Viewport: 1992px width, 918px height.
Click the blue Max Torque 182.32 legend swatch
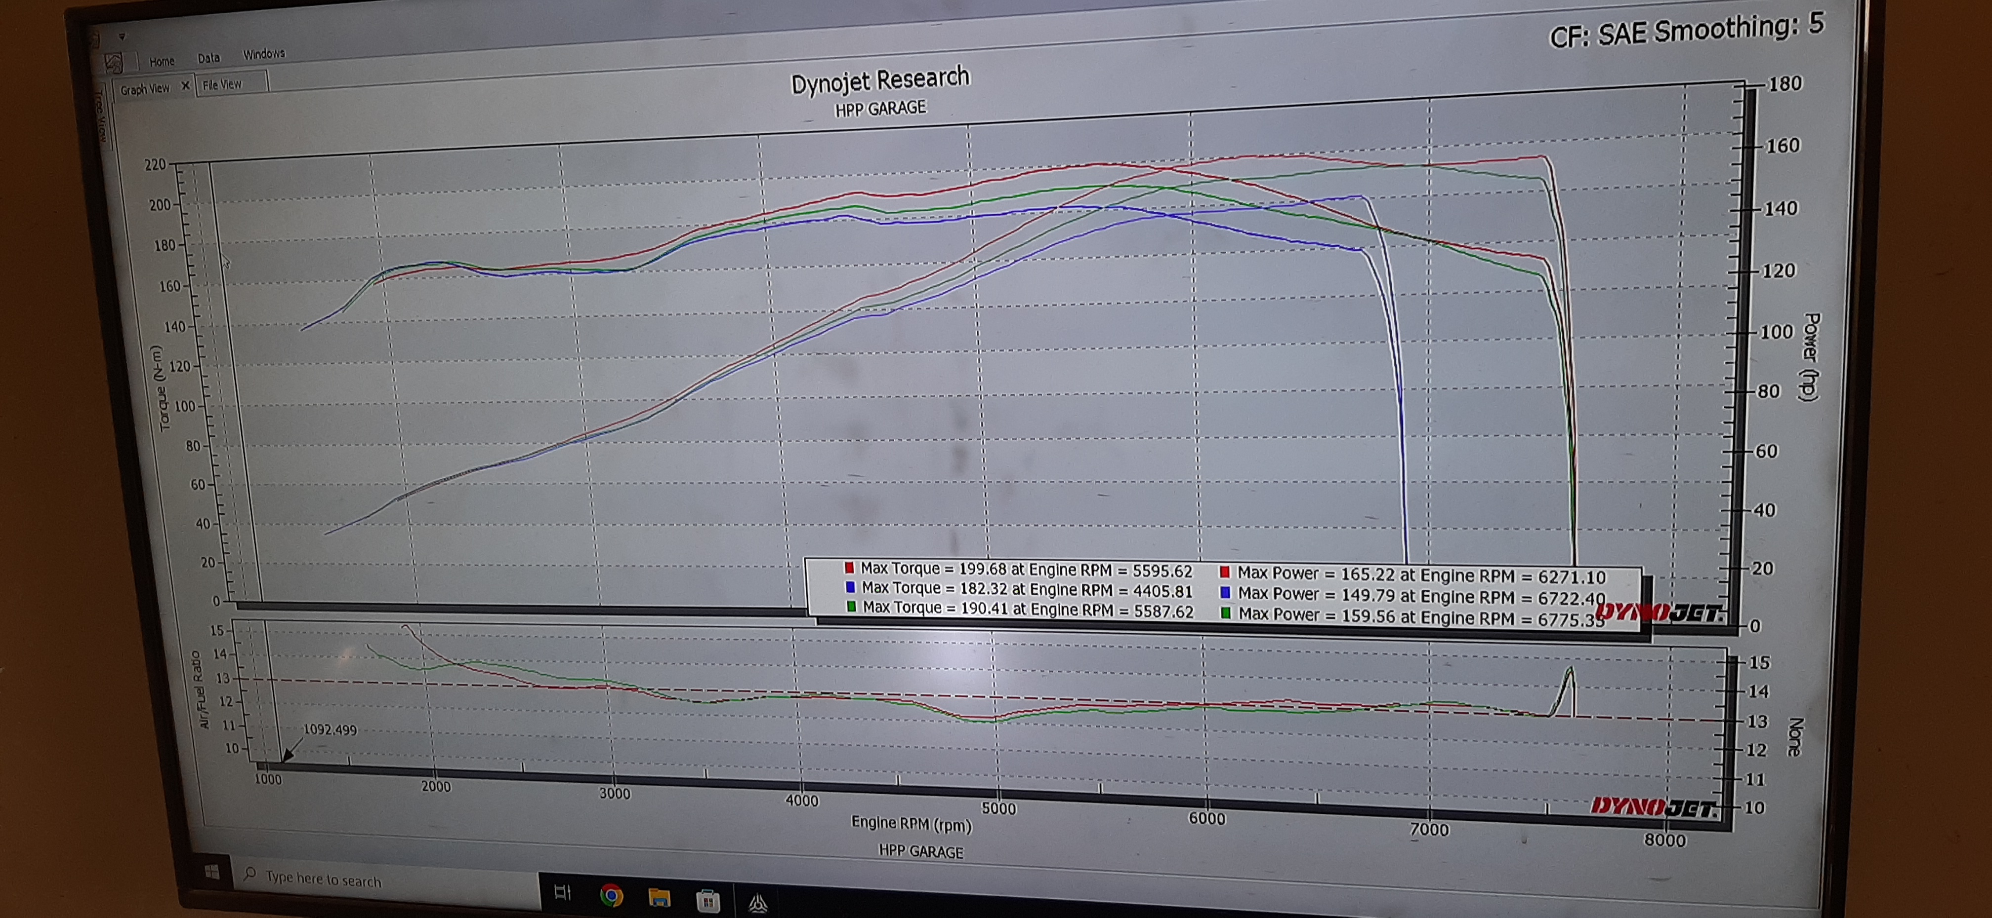point(851,587)
